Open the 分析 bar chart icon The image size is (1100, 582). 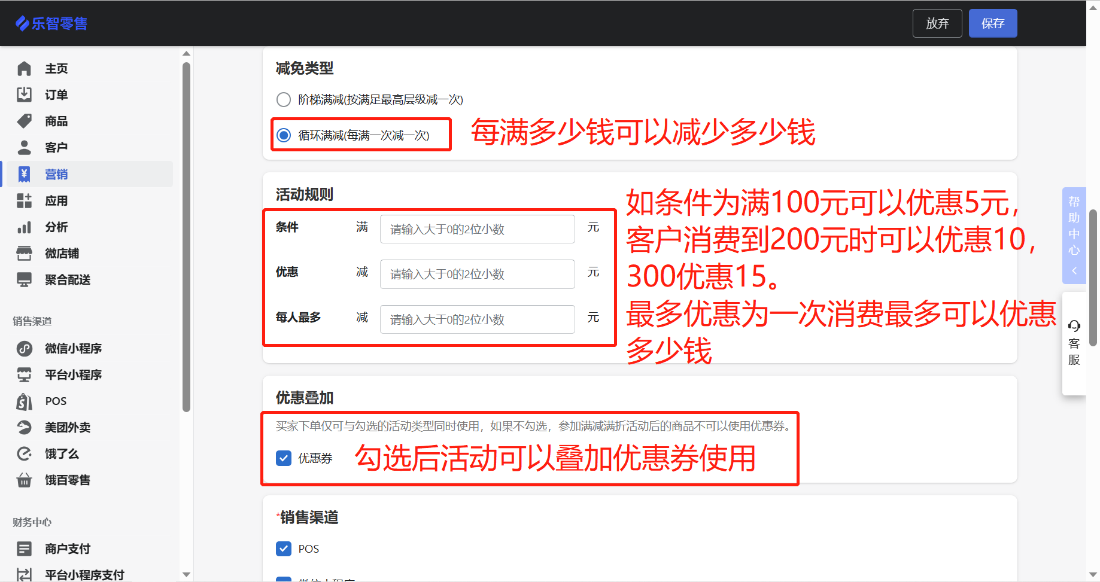tap(24, 227)
